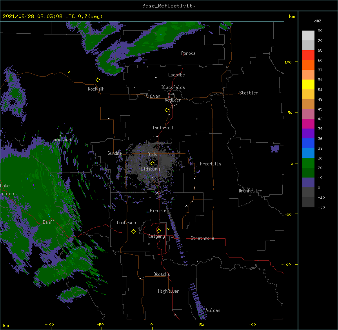Image resolution: width=338 pixels, height=330 pixels.
Task: Click the Didsbury label
Action: pyautogui.click(x=150, y=169)
